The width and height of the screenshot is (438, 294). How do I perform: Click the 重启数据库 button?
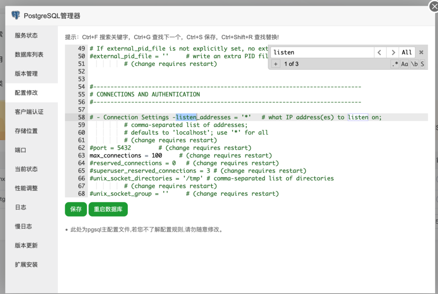tap(108, 209)
